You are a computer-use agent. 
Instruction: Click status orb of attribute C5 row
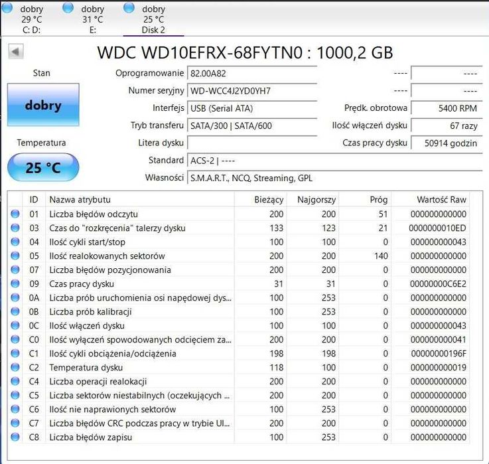15,395
